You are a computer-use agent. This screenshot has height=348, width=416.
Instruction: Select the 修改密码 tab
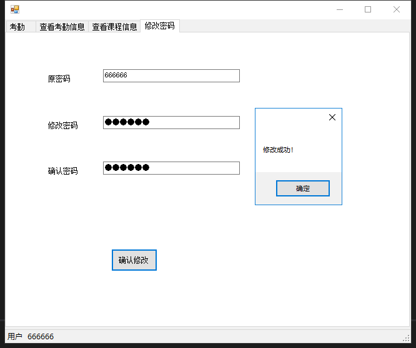[x=160, y=26]
